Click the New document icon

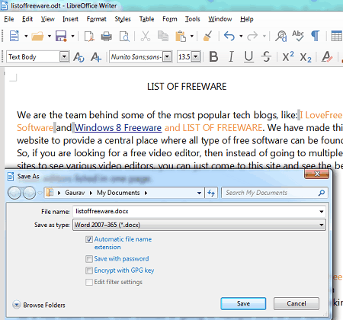point(14,36)
